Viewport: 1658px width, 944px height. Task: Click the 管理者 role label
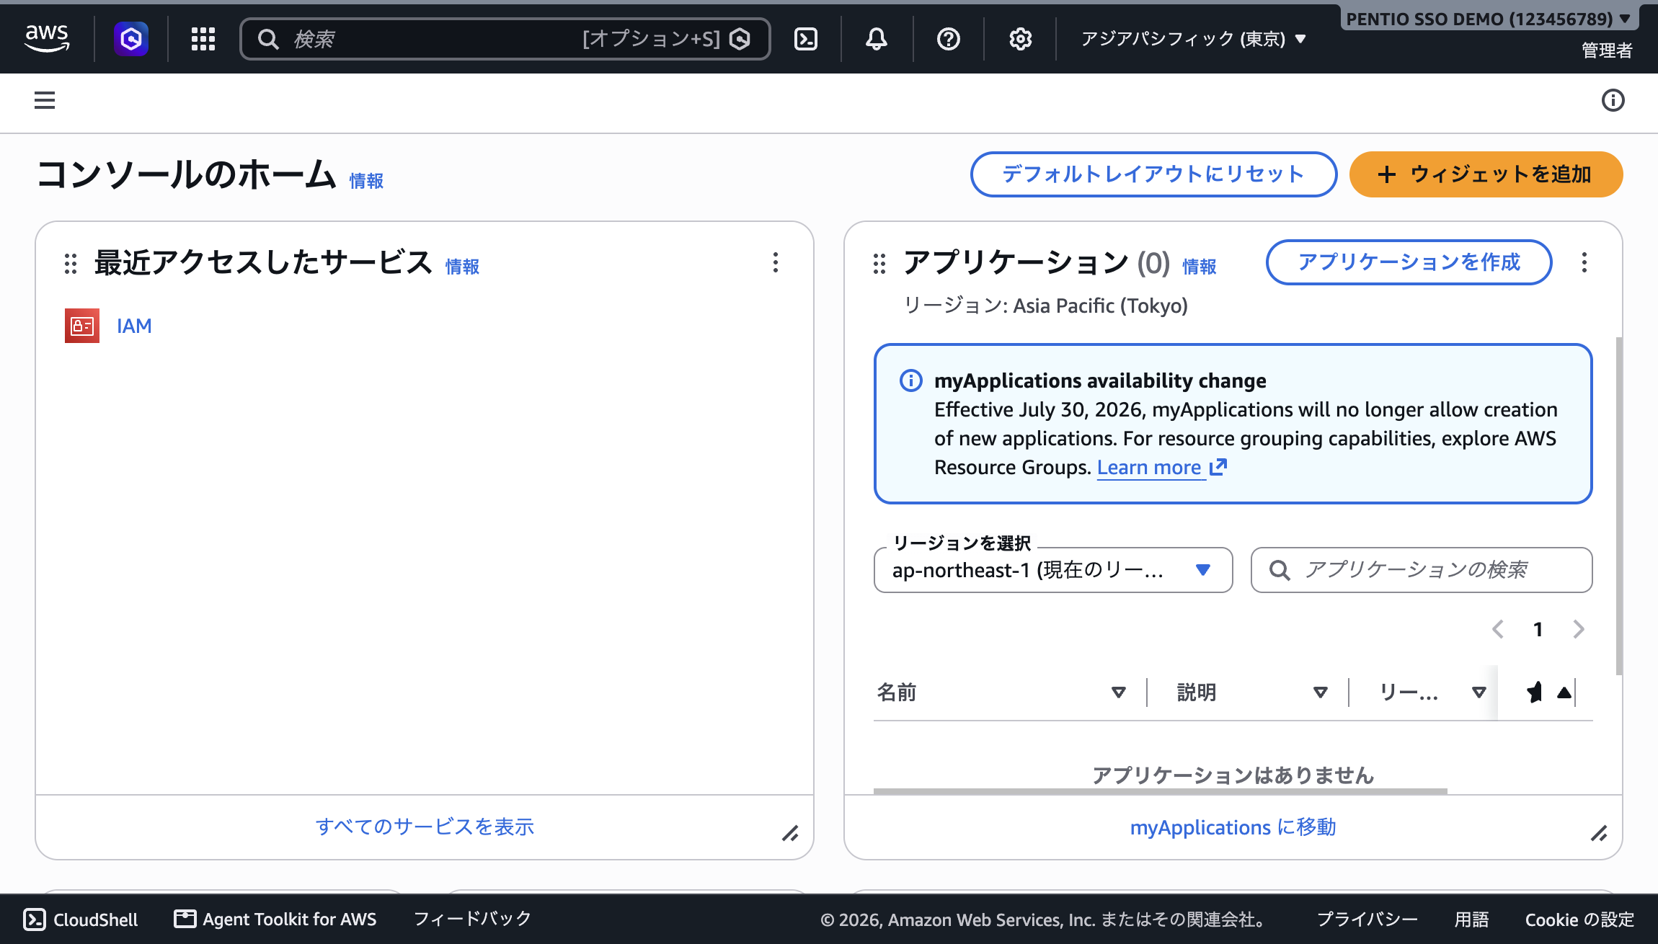tap(1607, 50)
